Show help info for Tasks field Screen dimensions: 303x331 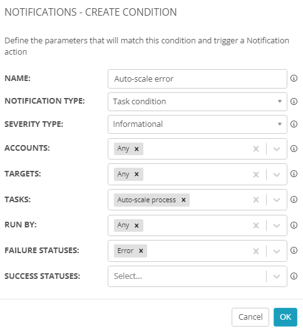294,199
